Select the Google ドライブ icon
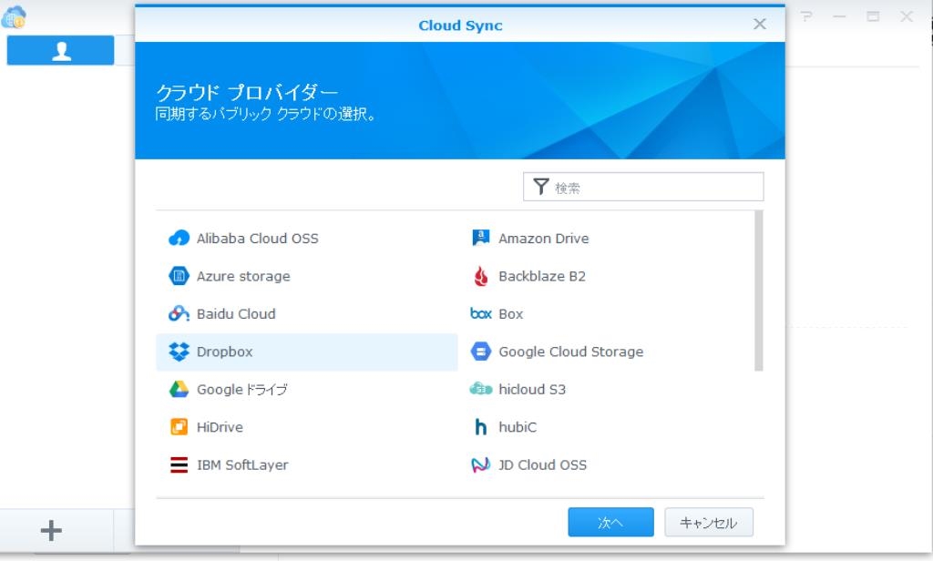 [179, 390]
